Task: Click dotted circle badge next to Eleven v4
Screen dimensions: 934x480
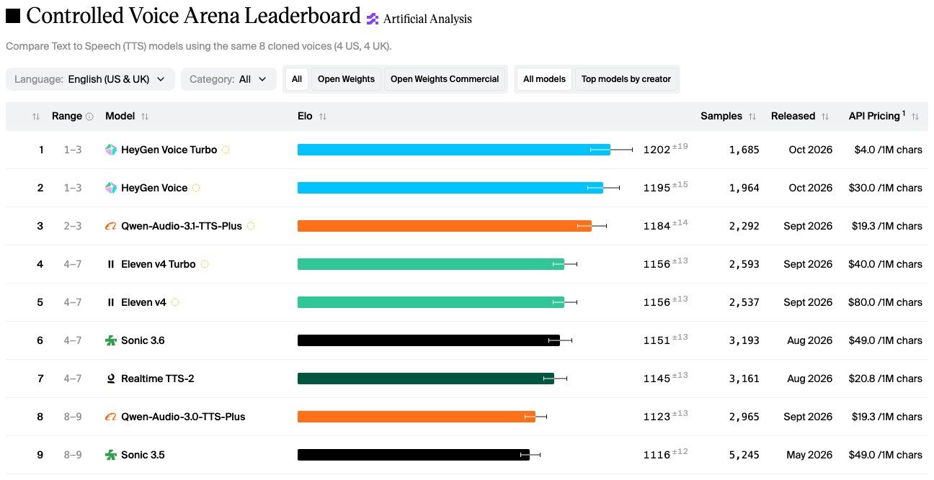Action: coord(175,302)
